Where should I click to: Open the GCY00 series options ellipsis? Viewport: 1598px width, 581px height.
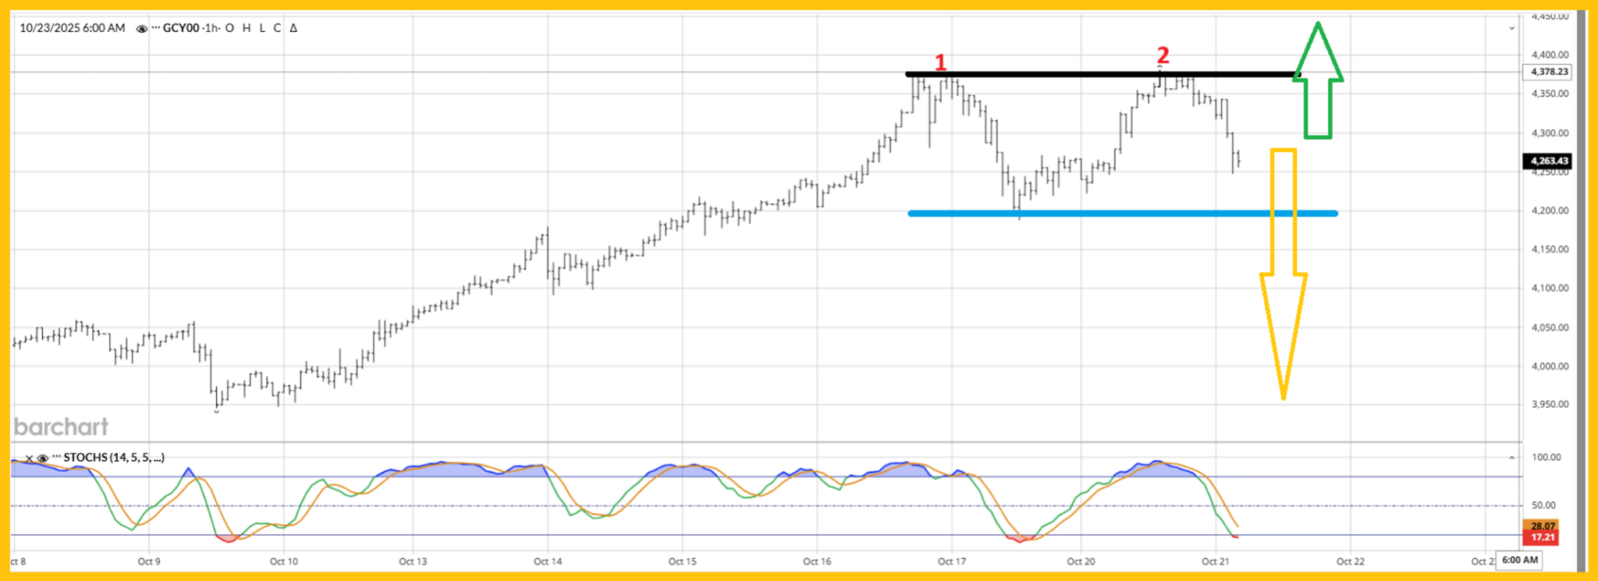155,28
